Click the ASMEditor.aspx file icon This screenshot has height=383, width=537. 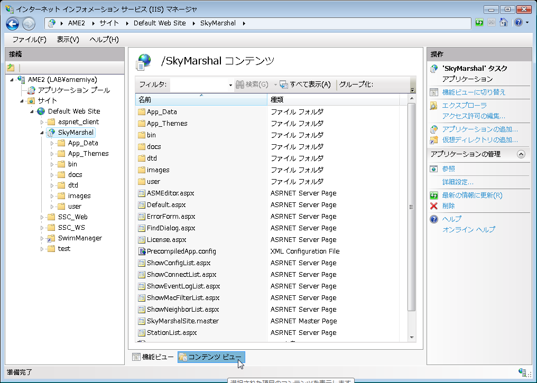pyautogui.click(x=142, y=193)
